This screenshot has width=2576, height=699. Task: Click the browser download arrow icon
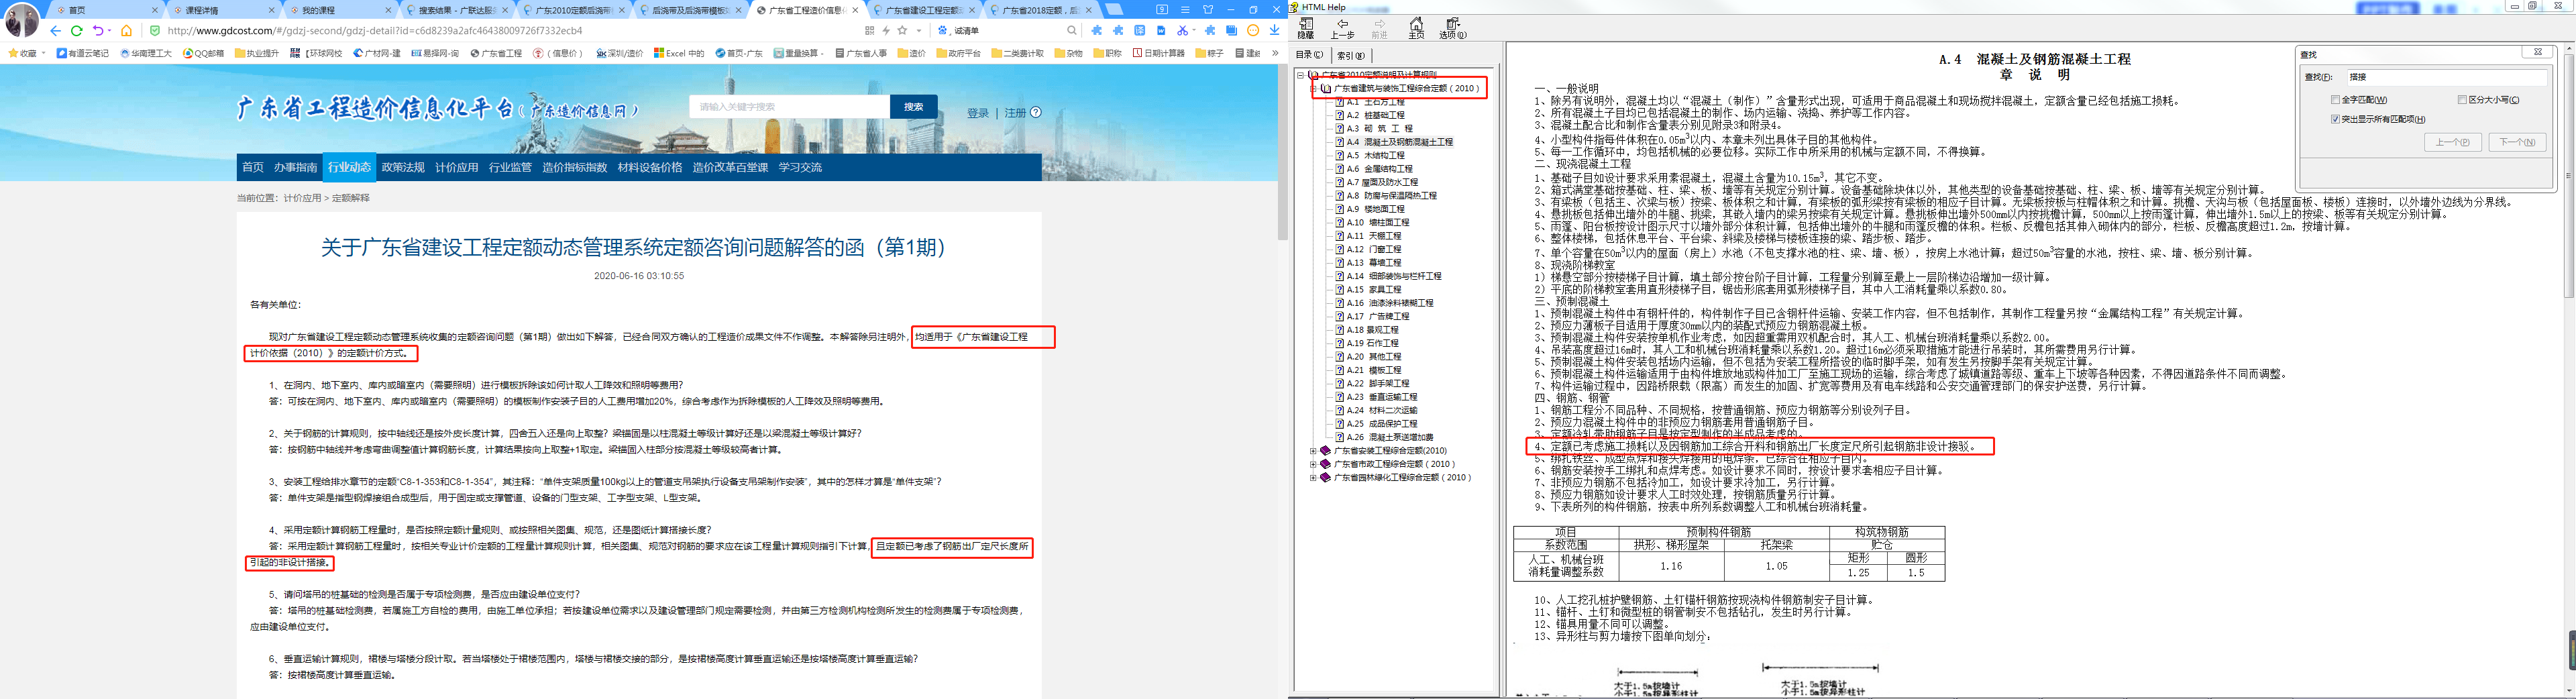click(1274, 30)
